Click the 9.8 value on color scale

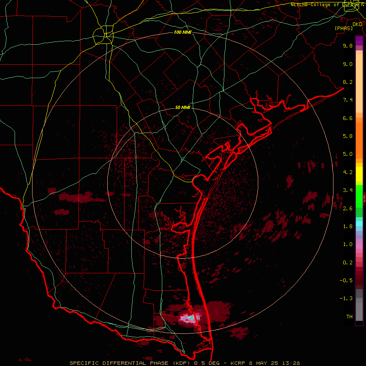[x=348, y=46]
